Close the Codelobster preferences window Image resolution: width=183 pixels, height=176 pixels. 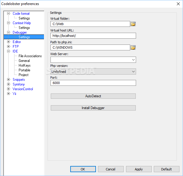click(178, 4)
